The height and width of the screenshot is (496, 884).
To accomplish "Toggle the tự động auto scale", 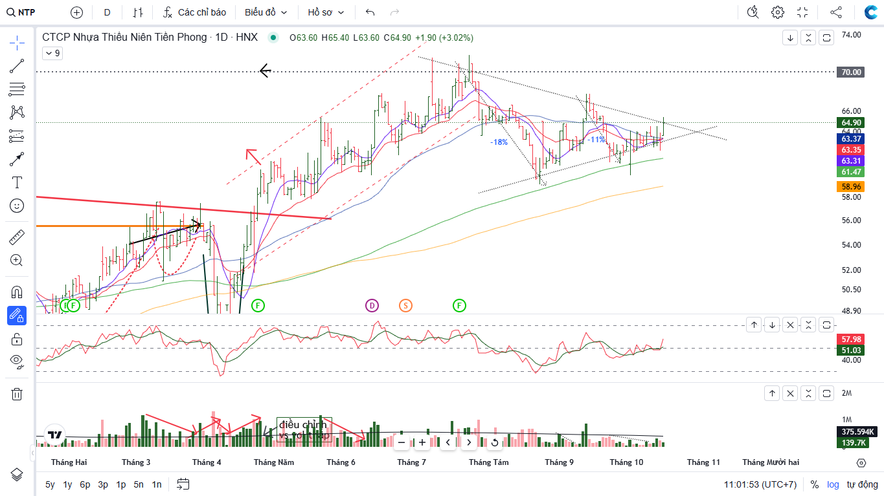I will point(862,484).
